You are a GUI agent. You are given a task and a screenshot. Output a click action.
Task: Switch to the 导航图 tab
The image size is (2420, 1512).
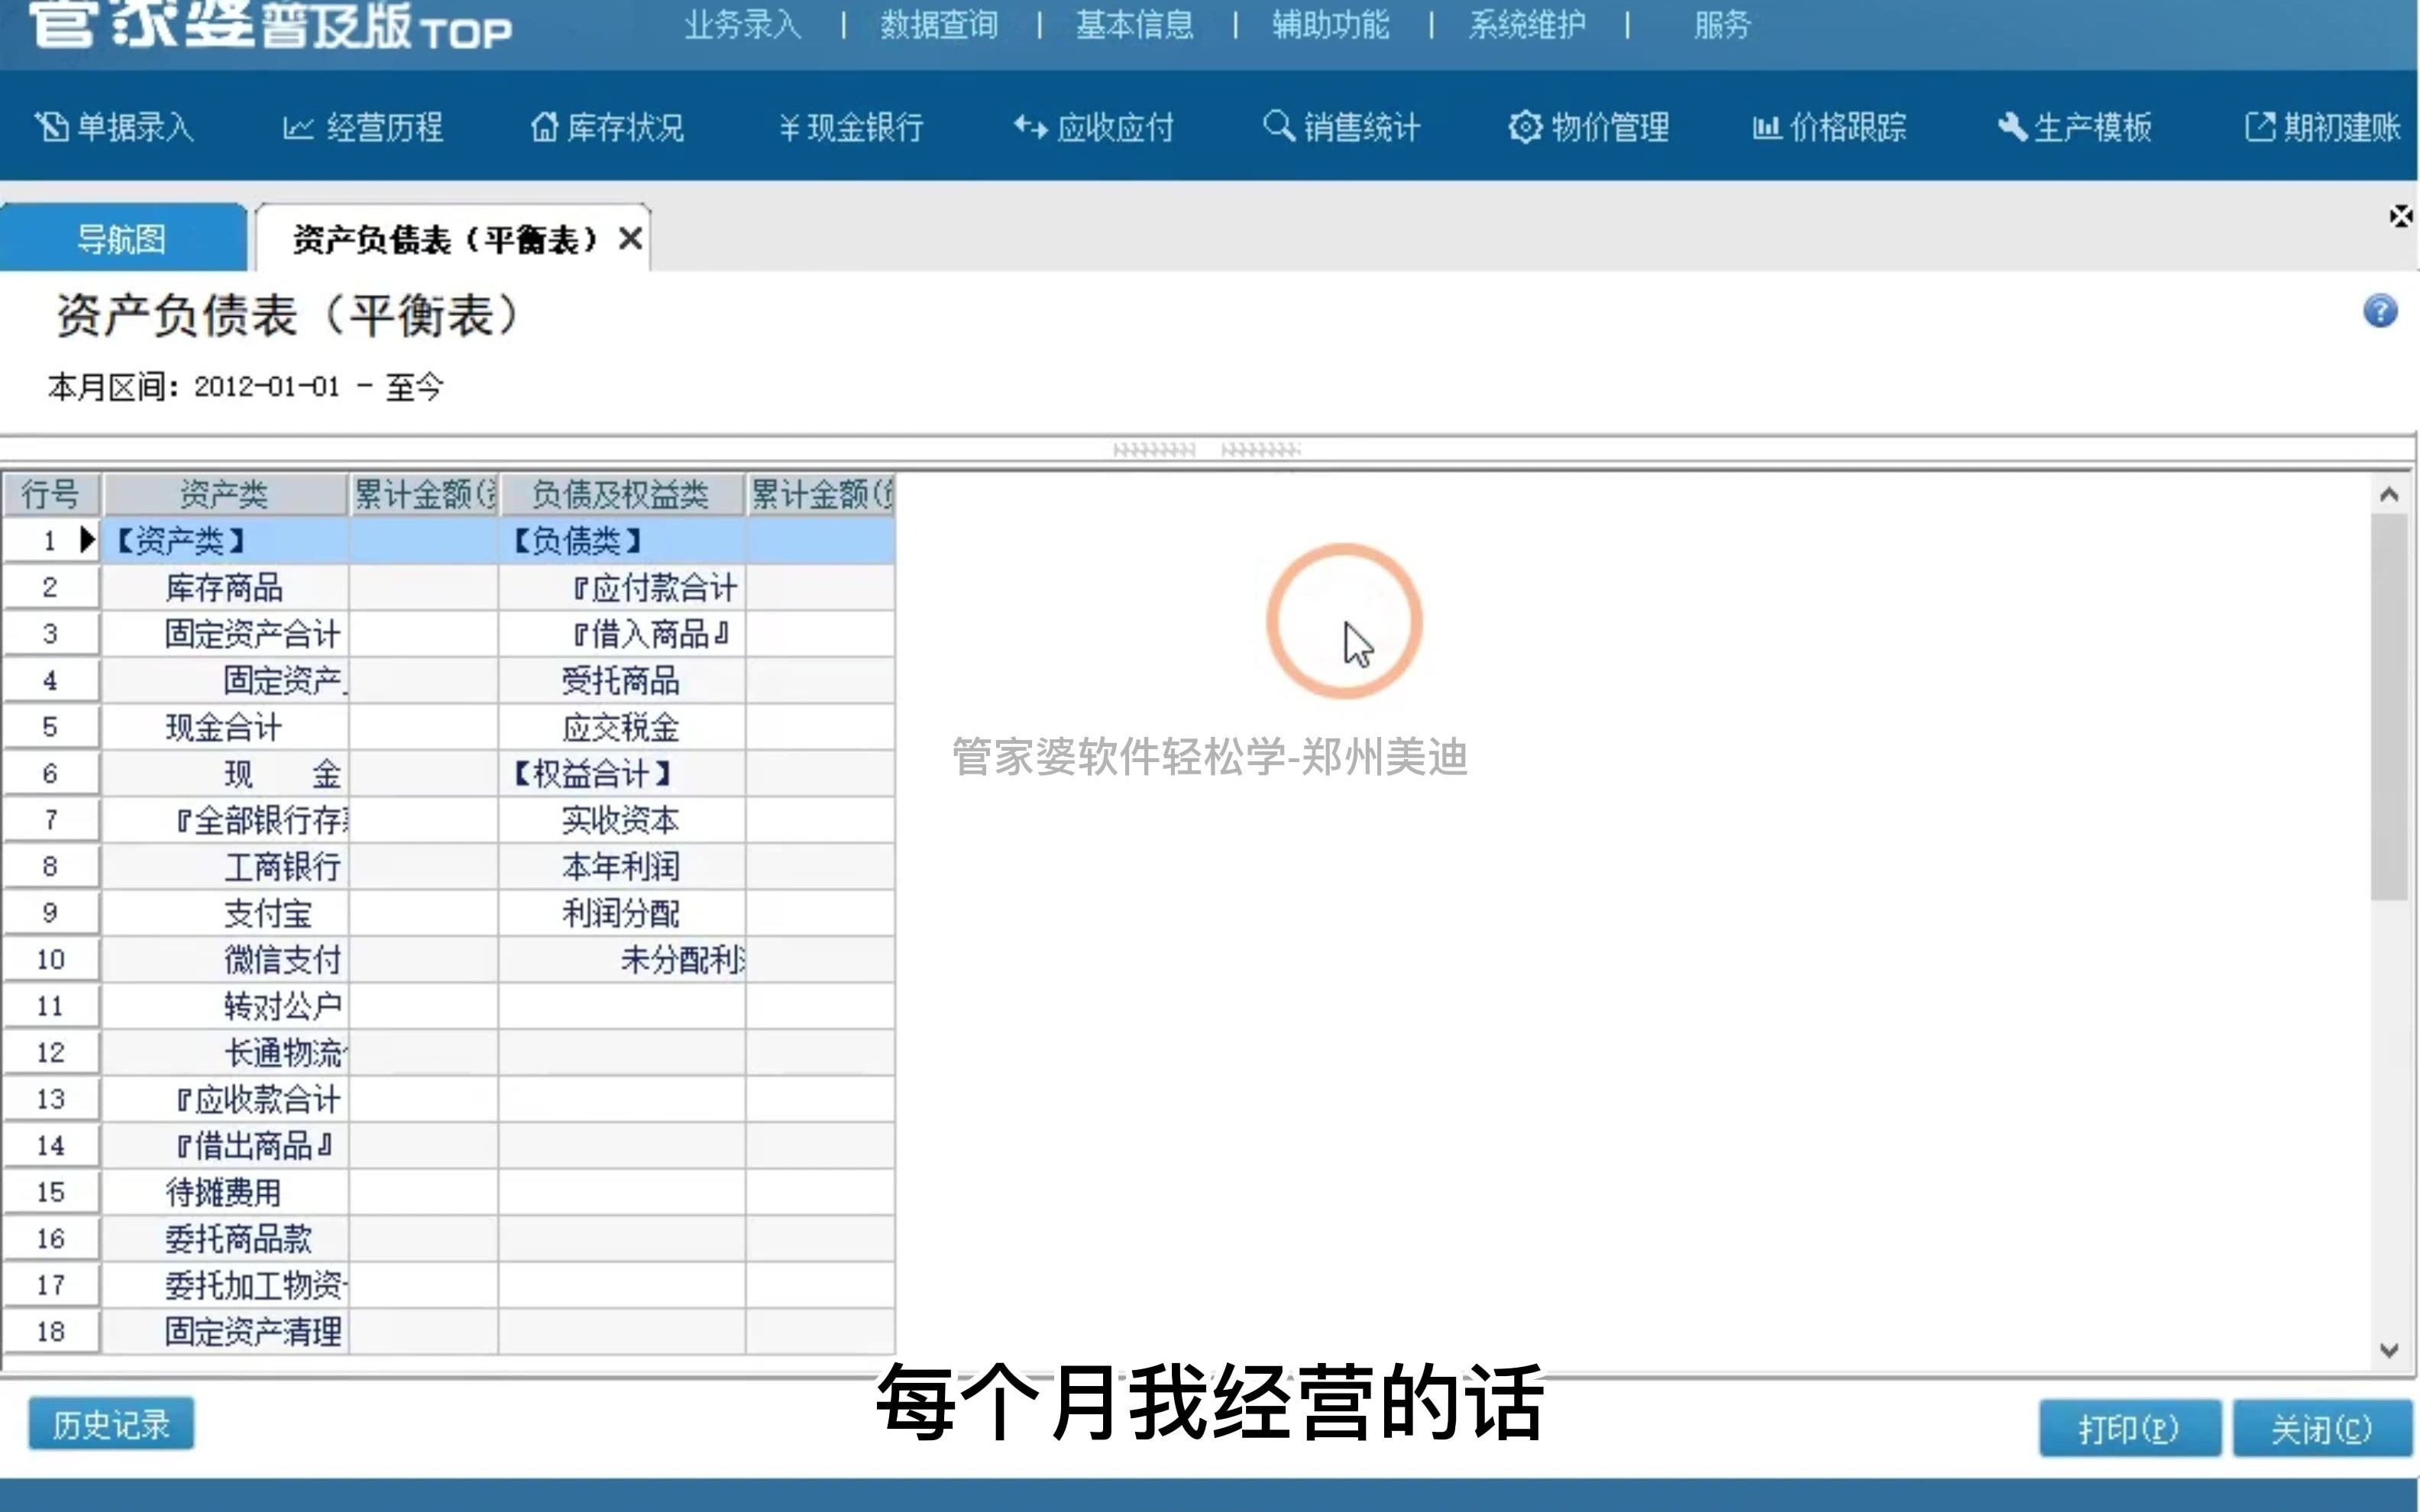(x=122, y=238)
